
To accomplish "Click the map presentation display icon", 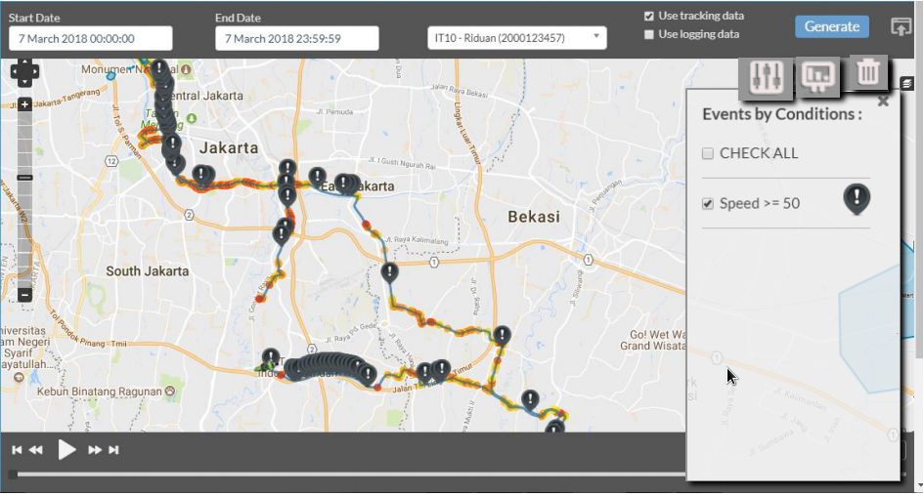I will (x=817, y=75).
